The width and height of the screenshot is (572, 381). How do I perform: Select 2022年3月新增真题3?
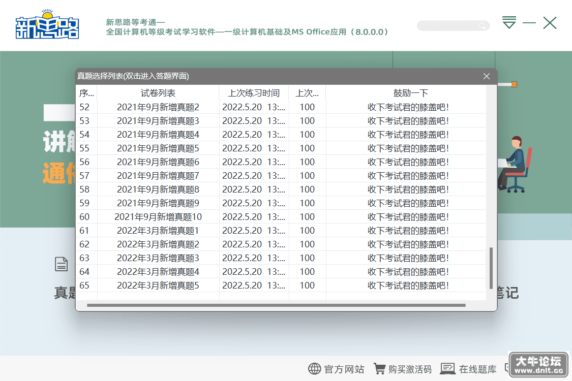158,258
